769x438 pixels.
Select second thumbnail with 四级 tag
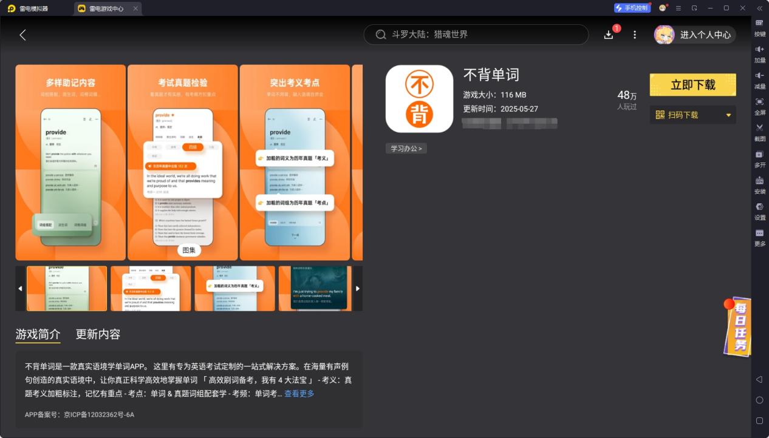(x=151, y=288)
